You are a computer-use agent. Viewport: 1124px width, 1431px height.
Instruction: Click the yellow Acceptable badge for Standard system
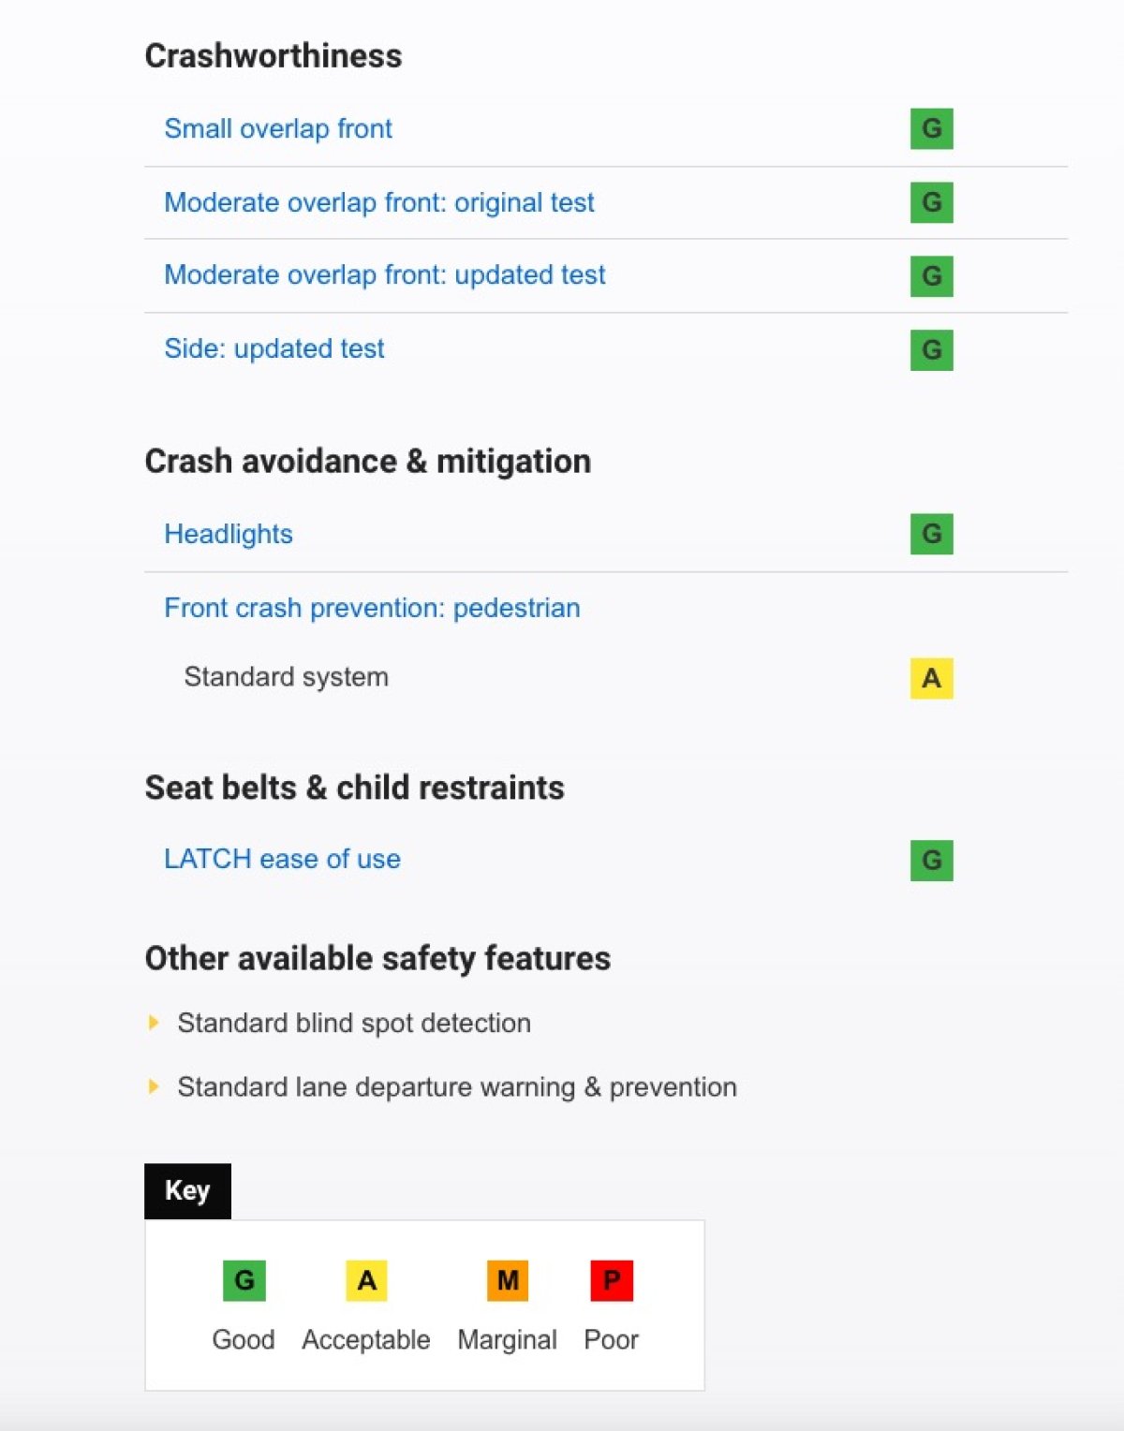(931, 678)
